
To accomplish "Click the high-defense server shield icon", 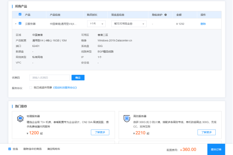I will click(127, 119).
